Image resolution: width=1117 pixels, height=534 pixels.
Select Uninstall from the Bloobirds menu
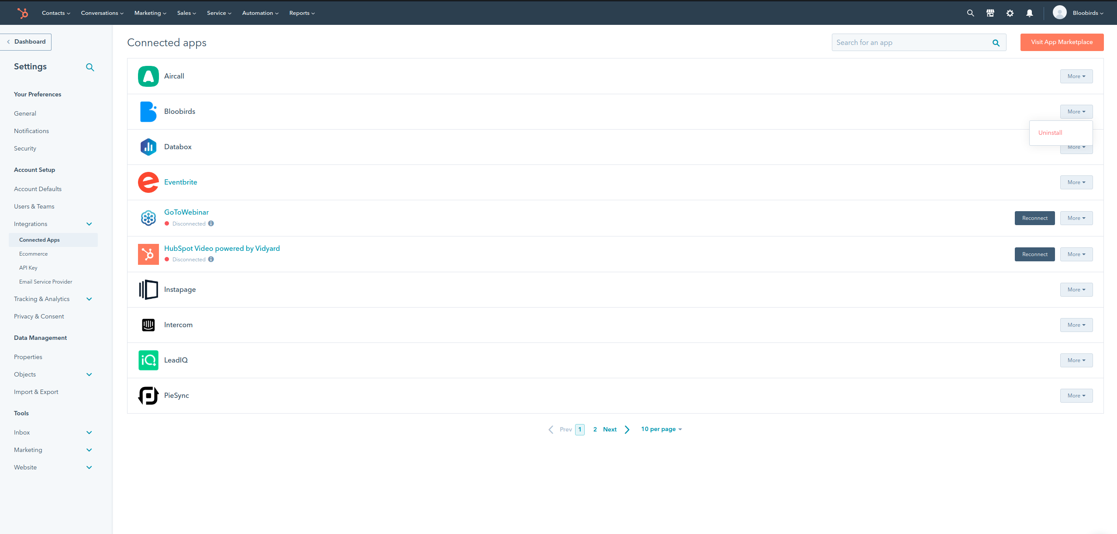[1050, 133]
